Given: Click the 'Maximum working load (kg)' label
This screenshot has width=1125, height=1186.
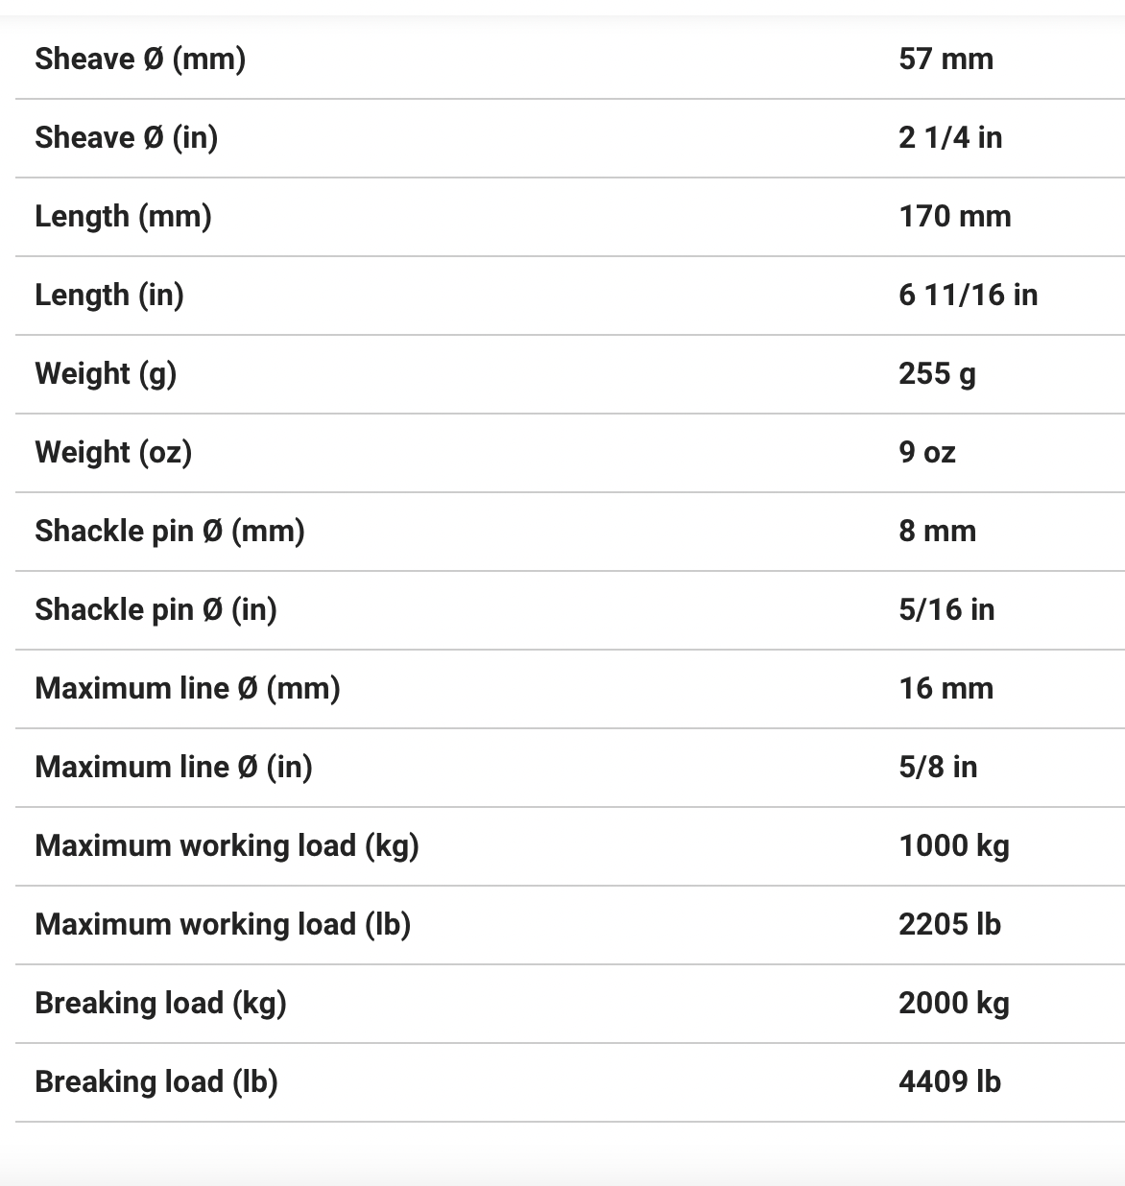Looking at the screenshot, I should (x=227, y=846).
